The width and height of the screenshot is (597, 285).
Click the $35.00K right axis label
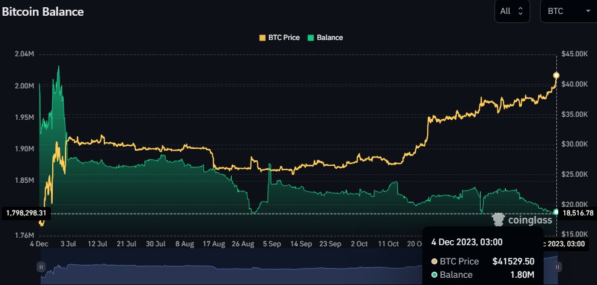click(575, 114)
